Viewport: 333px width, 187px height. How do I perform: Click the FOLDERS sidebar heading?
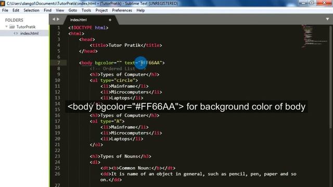tap(14, 20)
